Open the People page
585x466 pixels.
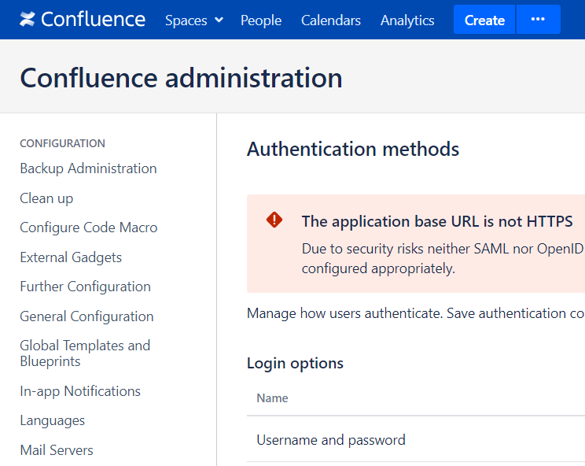click(x=261, y=20)
